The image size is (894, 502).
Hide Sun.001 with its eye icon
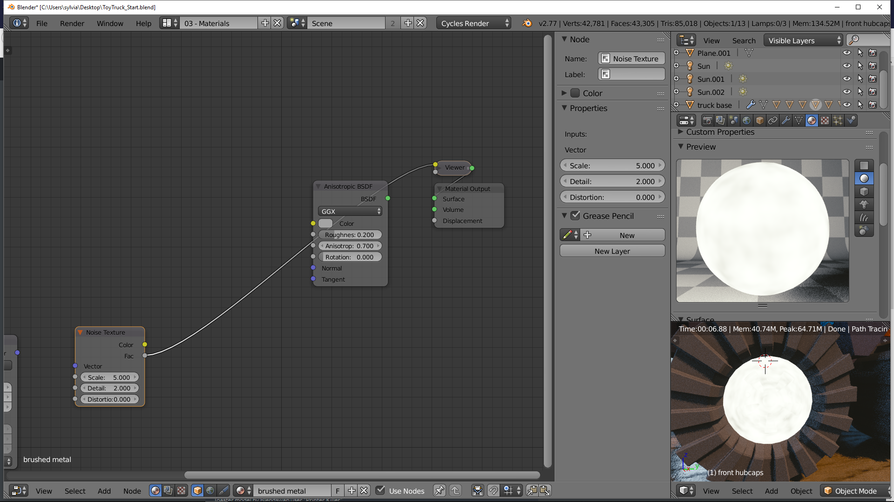pyautogui.click(x=847, y=79)
